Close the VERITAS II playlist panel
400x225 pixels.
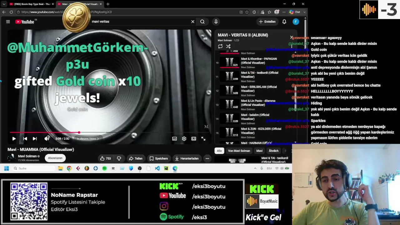click(292, 37)
